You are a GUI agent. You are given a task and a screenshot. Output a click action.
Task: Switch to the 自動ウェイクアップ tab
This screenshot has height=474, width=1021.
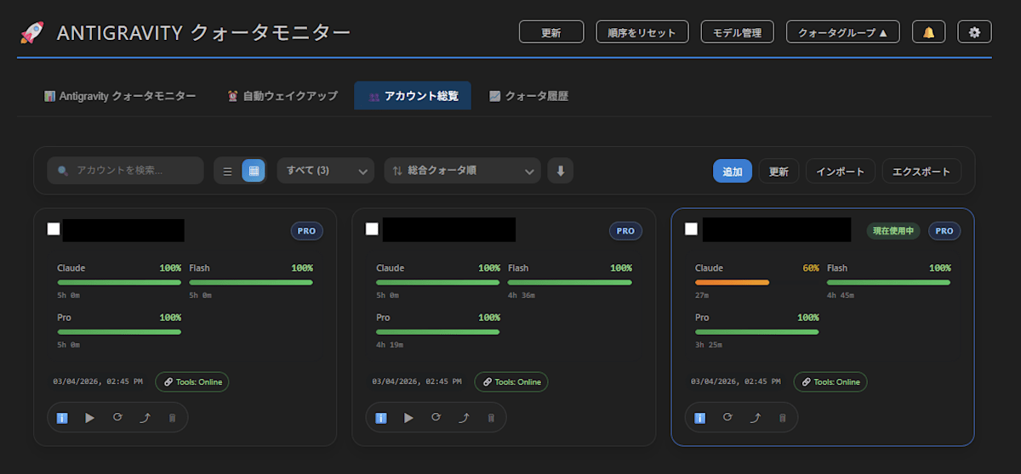282,96
